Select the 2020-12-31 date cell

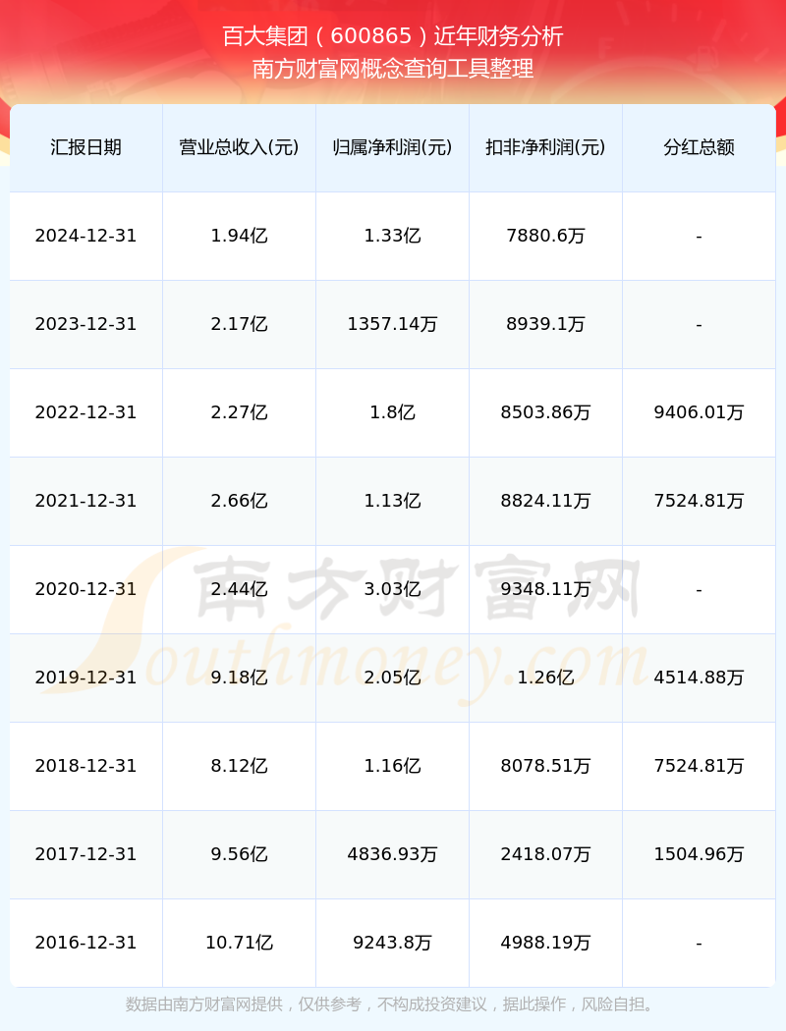(86, 589)
